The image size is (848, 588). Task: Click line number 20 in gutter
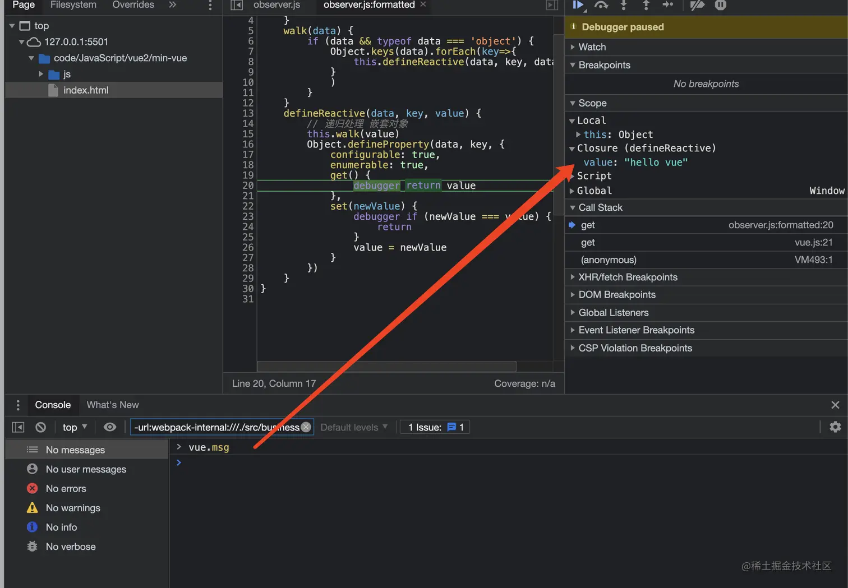[x=248, y=186]
